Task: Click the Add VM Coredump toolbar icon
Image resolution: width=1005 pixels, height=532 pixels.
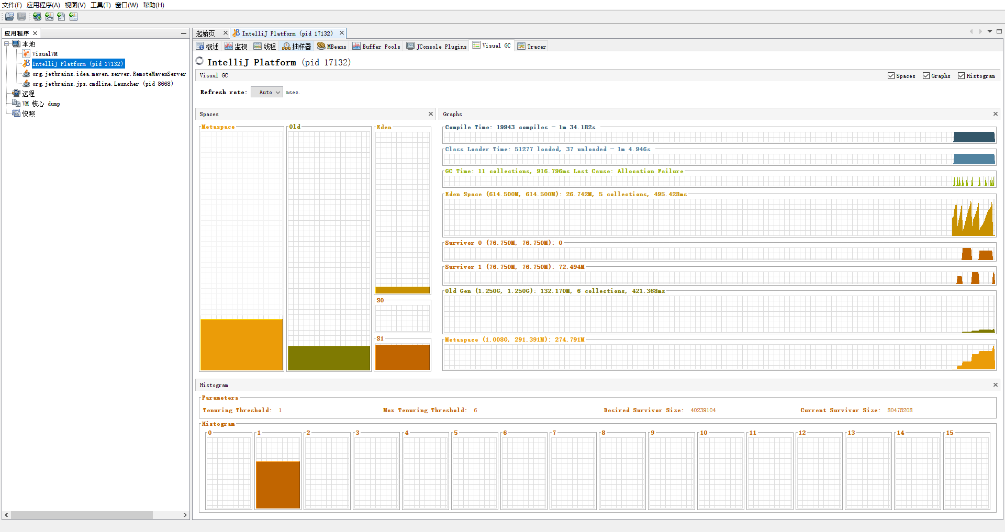Action: pyautogui.click(x=61, y=17)
